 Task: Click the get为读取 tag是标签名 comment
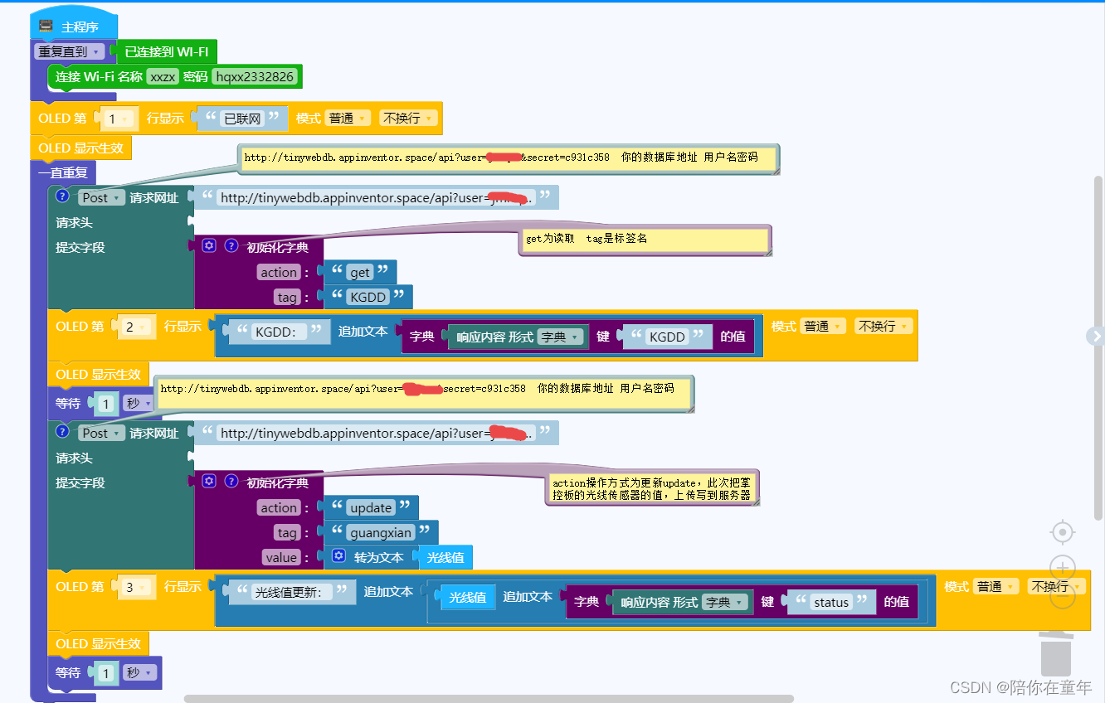click(x=644, y=239)
